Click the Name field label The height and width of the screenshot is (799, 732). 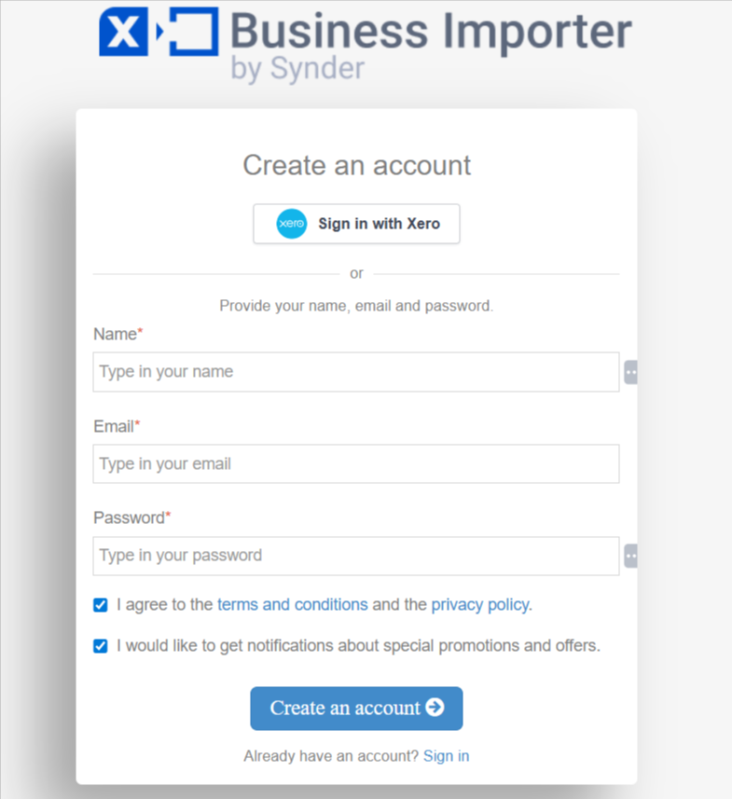pos(116,334)
